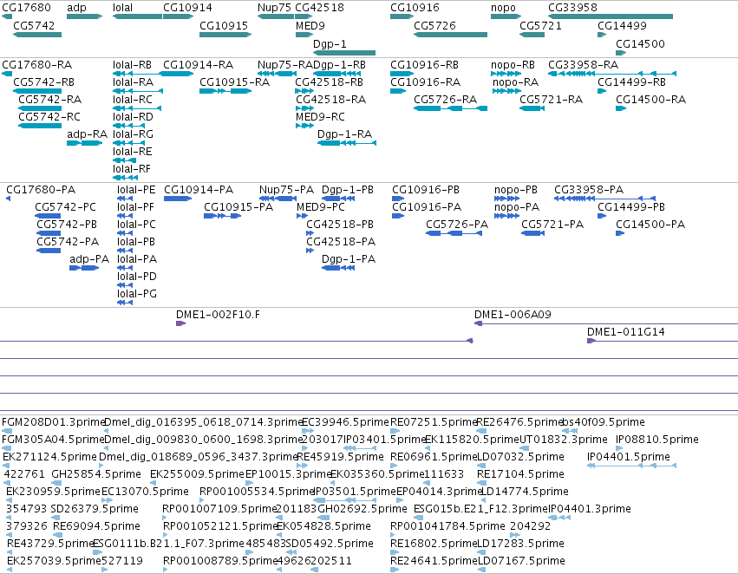This screenshot has width=738, height=574.
Task: Select the IP04401.5prime EST label
Action: pyautogui.click(x=629, y=457)
